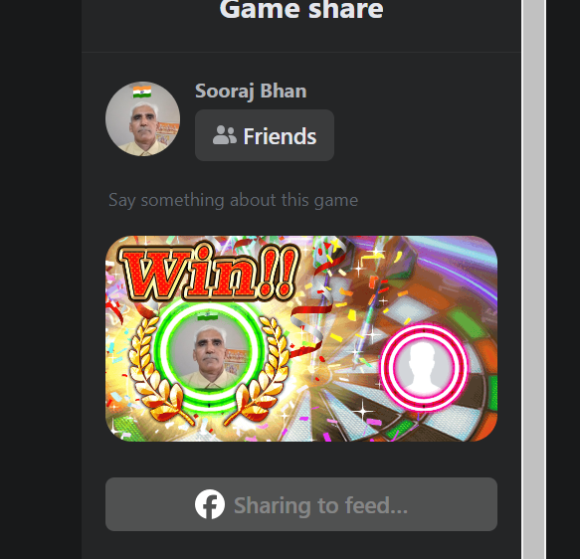Click Sooraj Bhan's round profile picture

tap(143, 119)
